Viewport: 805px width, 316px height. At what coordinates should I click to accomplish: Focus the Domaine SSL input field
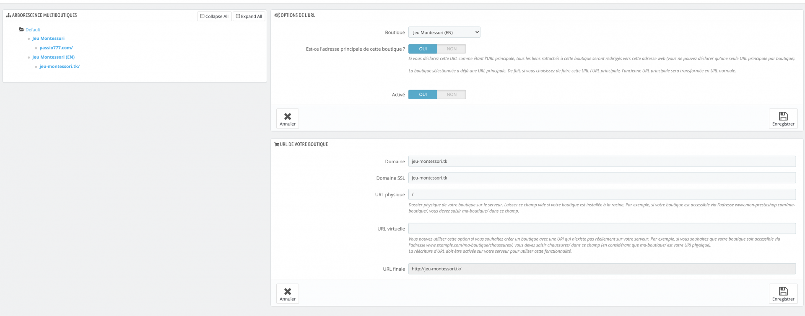[x=602, y=178]
